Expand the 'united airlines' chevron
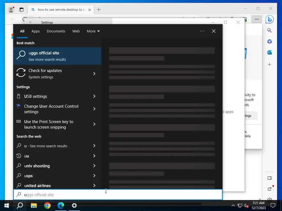This screenshot has width=282, height=211. tap(94, 185)
